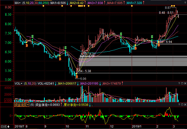The width and height of the screenshot is (187, 129).
Task: Open the 日线 period selector
Action: coord(5,127)
